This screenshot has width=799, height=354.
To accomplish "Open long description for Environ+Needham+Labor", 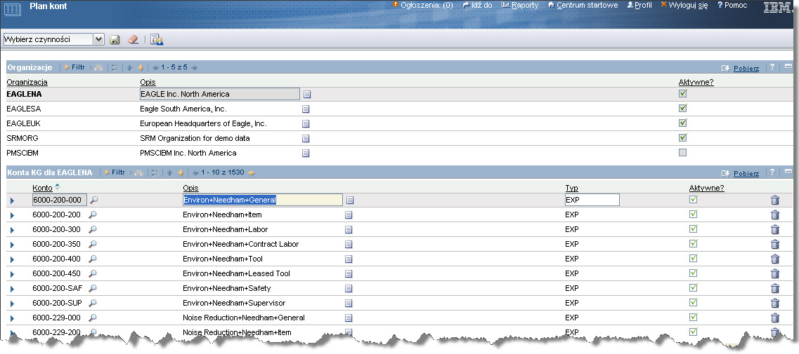I will click(349, 230).
